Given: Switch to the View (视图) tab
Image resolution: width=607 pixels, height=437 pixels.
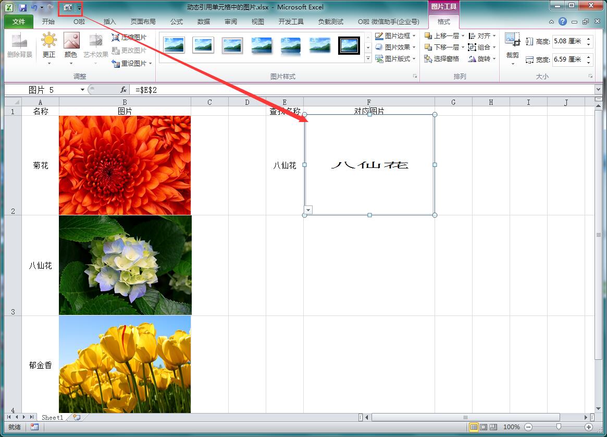Looking at the screenshot, I should click(x=257, y=22).
